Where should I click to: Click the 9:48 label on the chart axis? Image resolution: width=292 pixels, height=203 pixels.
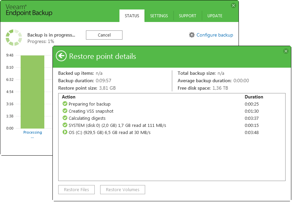10,55
